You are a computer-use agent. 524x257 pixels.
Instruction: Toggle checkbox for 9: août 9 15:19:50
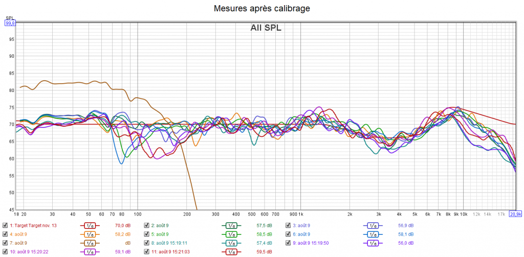(x=288, y=243)
